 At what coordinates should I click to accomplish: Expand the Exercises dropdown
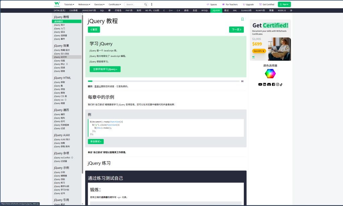click(x=99, y=4)
